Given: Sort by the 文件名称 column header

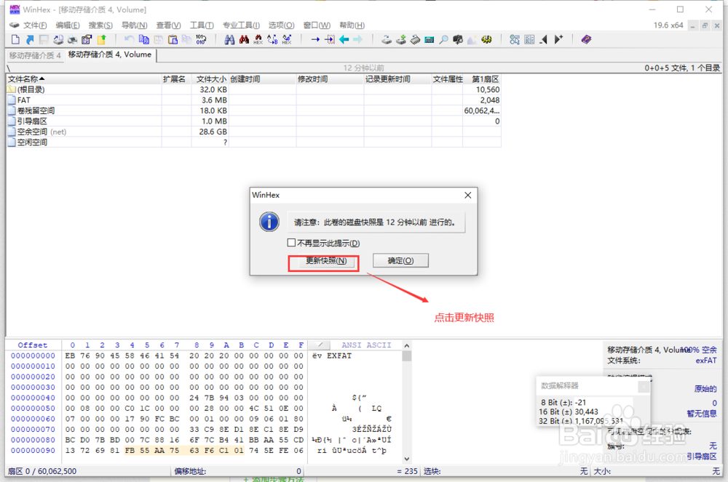Looking at the screenshot, I should coord(84,79).
